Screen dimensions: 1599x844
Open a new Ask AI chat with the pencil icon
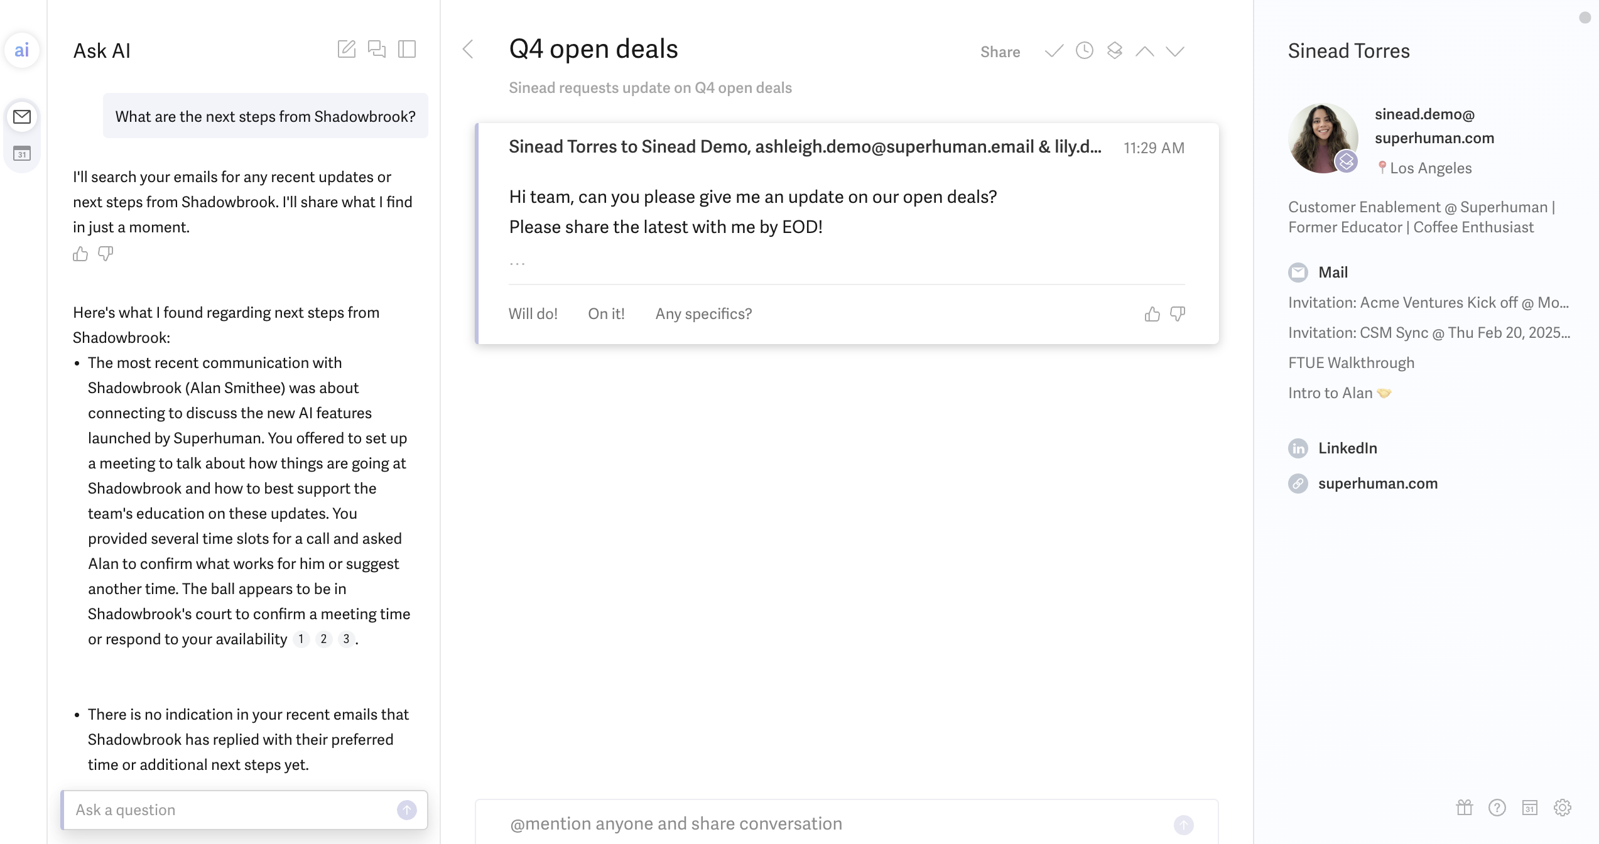click(x=346, y=50)
